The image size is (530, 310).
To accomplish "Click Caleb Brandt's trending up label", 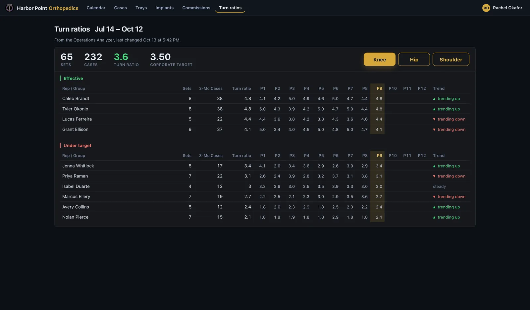I will (x=447, y=99).
